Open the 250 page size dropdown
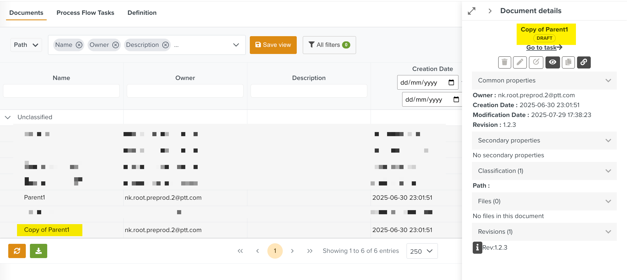 pyautogui.click(x=422, y=251)
